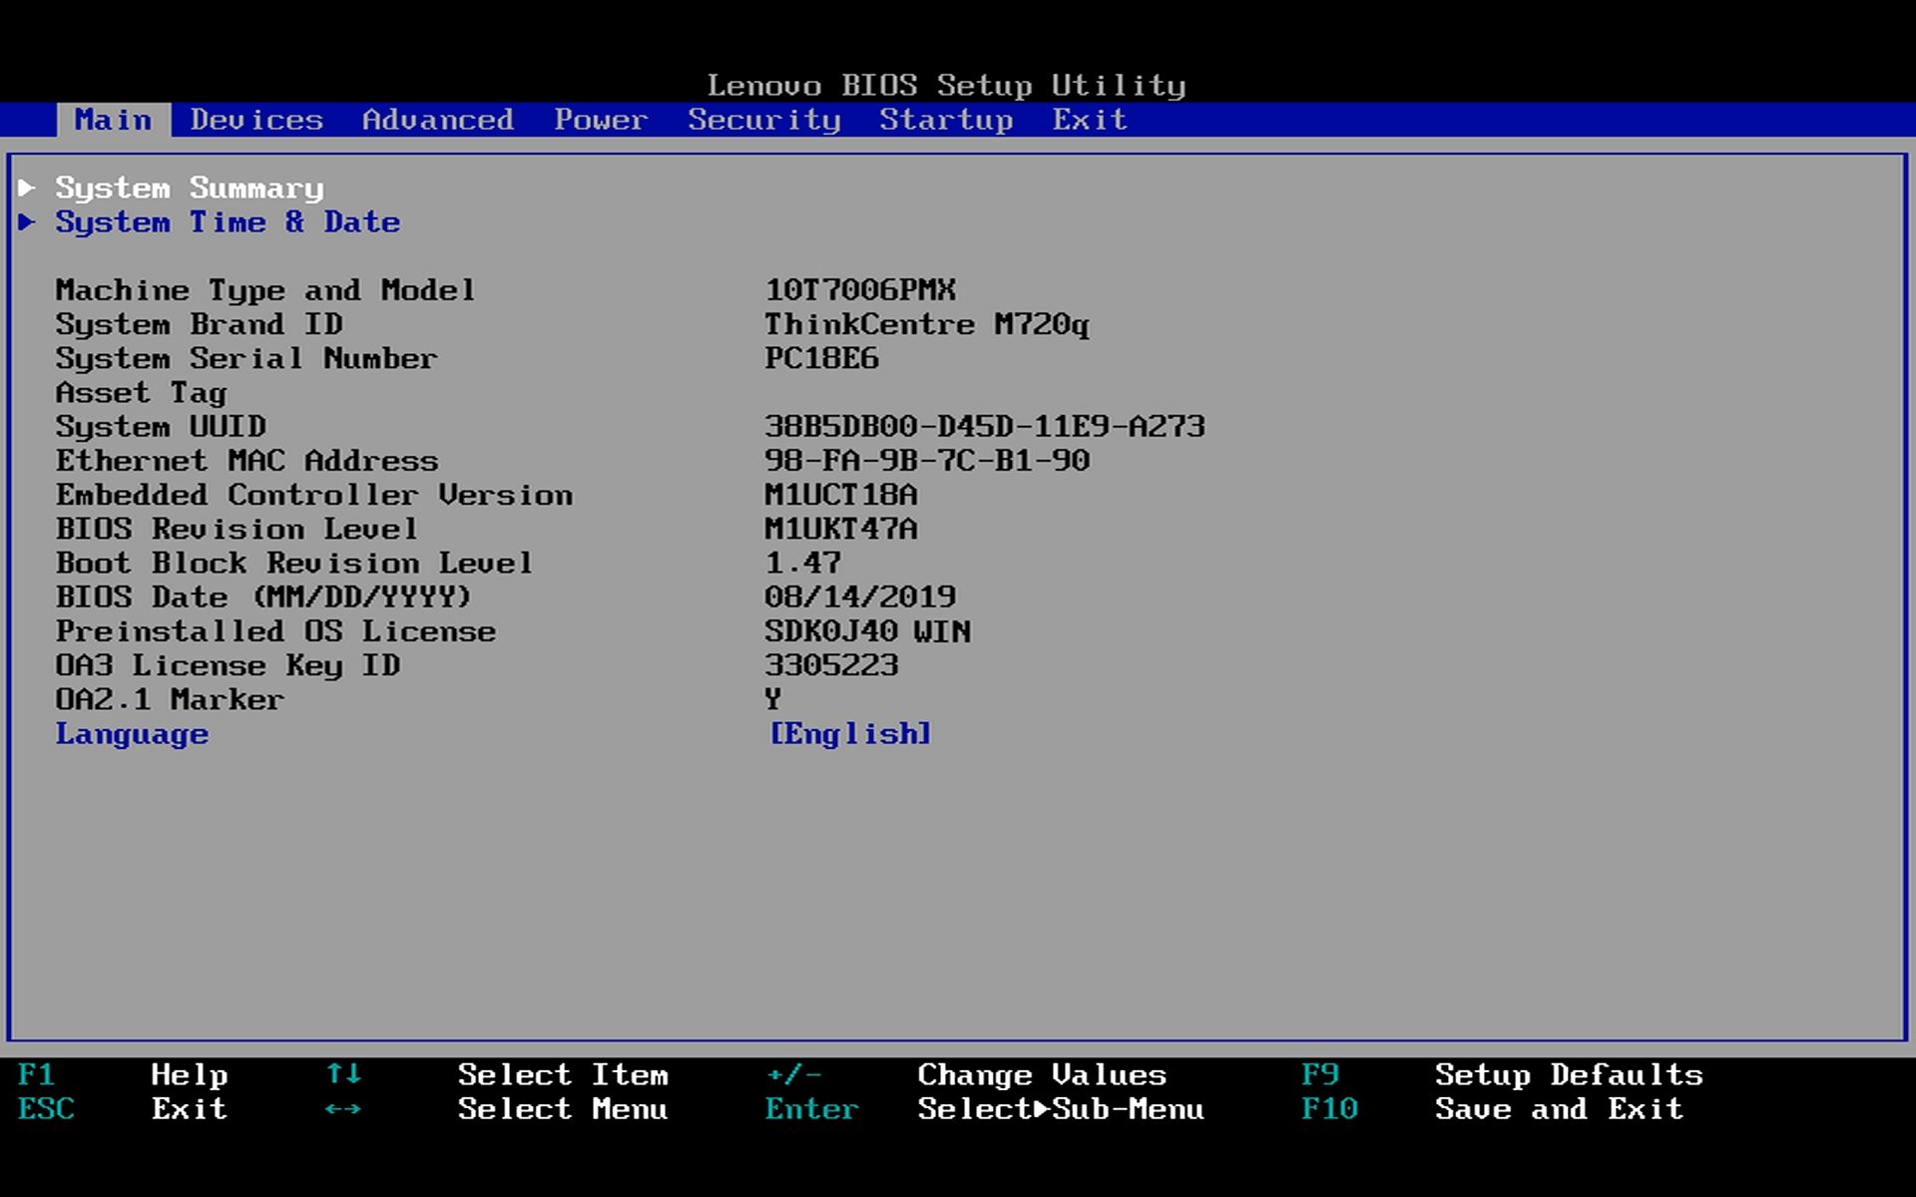This screenshot has height=1197, width=1916.
Task: Click the F1 Help hint
Action: tap(130, 1074)
